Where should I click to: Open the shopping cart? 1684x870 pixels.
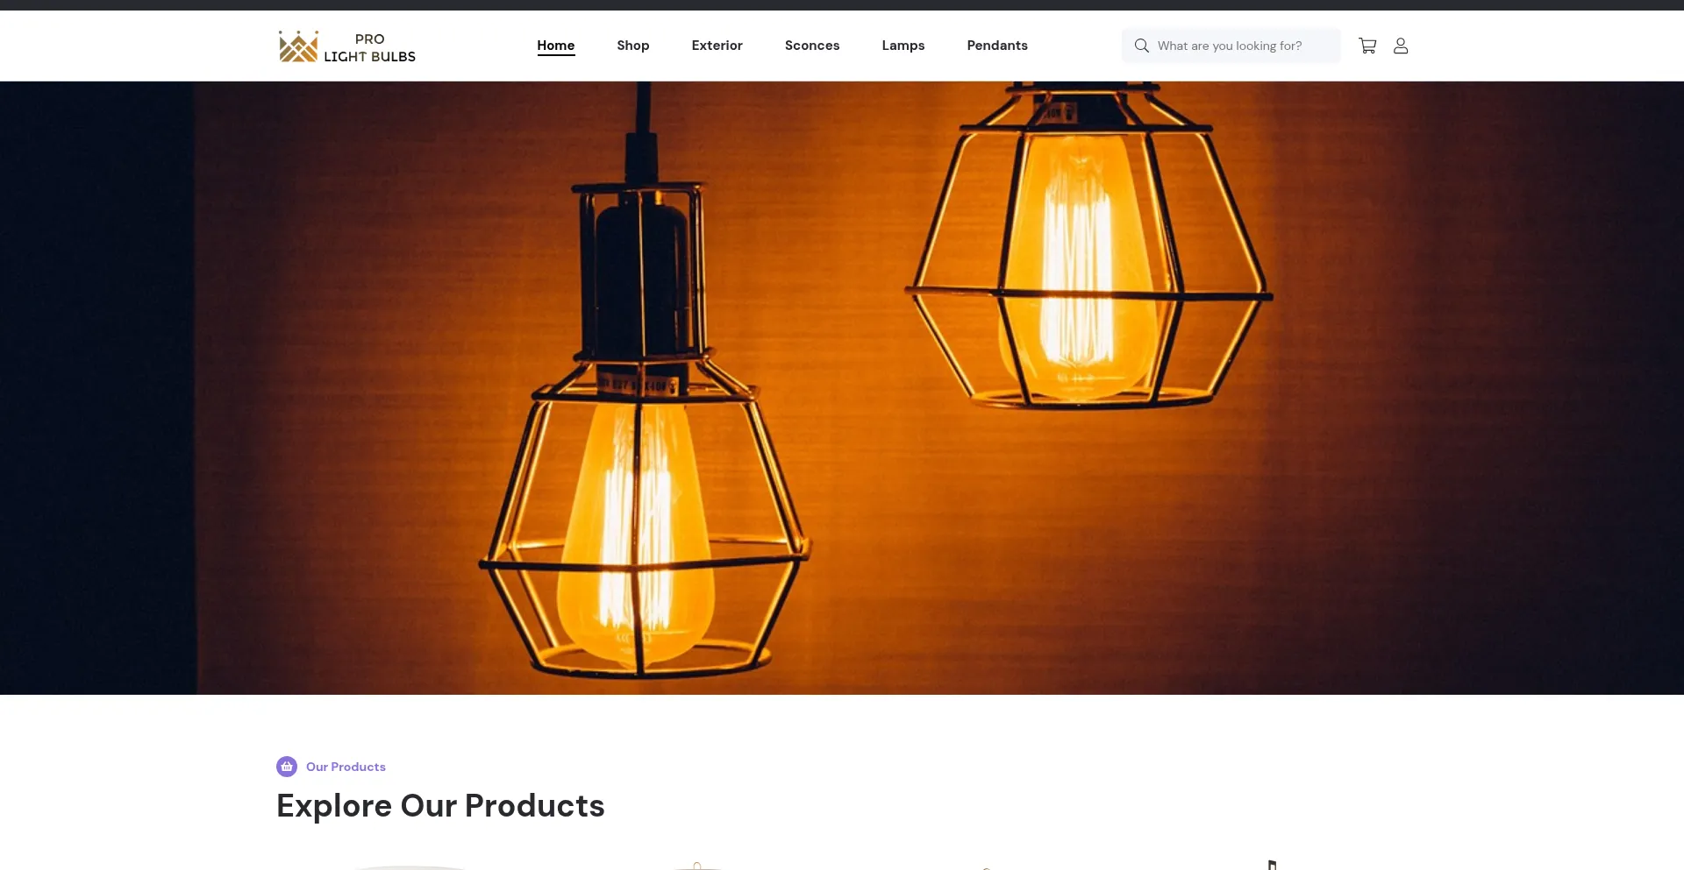pos(1367,46)
